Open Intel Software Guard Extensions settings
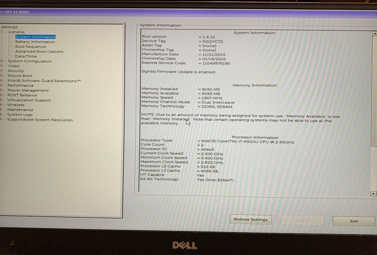This screenshot has height=255, width=377. click(44, 81)
